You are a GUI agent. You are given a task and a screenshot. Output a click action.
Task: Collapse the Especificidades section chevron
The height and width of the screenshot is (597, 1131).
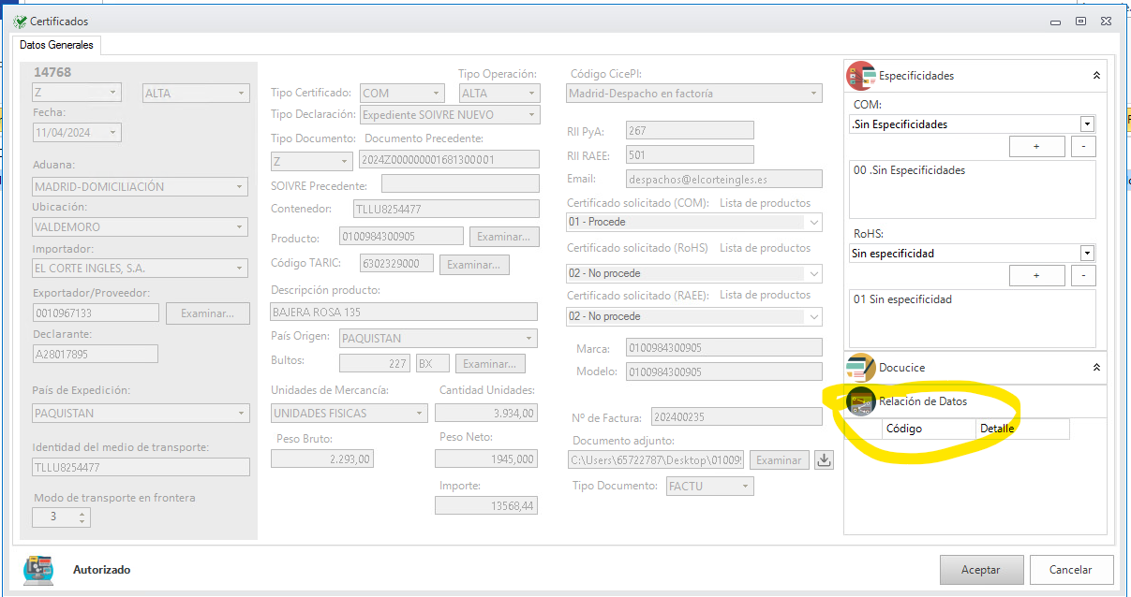pyautogui.click(x=1096, y=76)
